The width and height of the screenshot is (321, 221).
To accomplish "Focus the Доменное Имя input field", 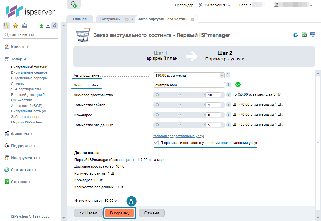I will (x=189, y=85).
